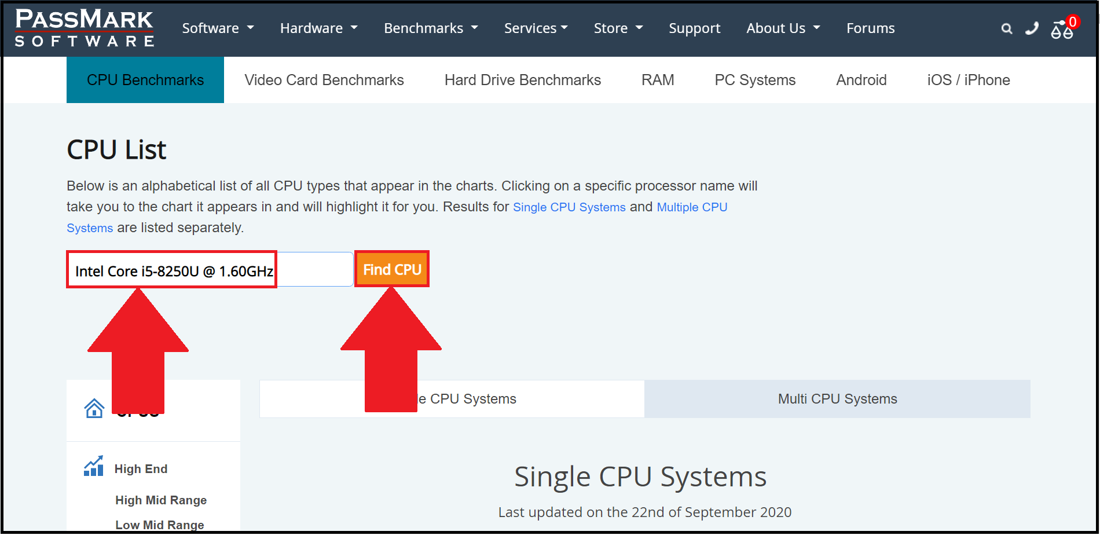The image size is (1100, 535).
Task: Select the CPU Benchmarks tab
Action: pyautogui.click(x=145, y=80)
